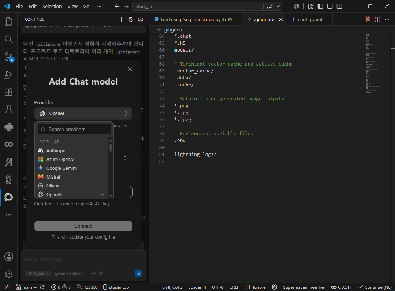The height and width of the screenshot is (291, 395).
Task: Expand the chat dropdown arrow in title bar
Action: tap(278, 6)
